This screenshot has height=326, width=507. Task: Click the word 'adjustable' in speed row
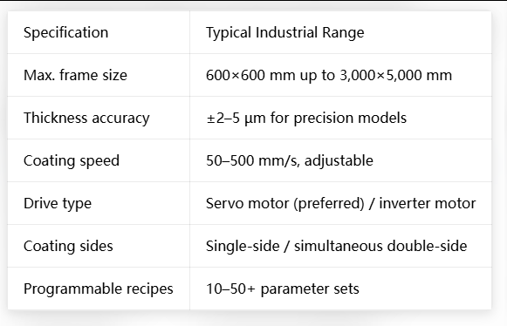(339, 160)
